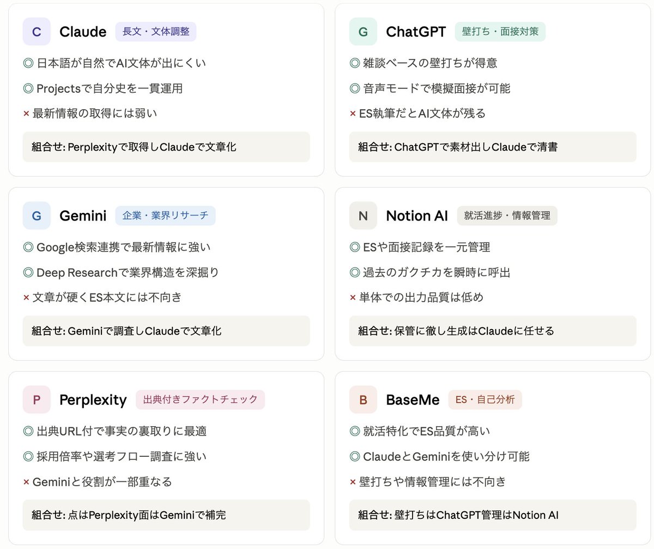654x549 pixels.
Task: Click the BaseMe card title
Action: point(413,399)
